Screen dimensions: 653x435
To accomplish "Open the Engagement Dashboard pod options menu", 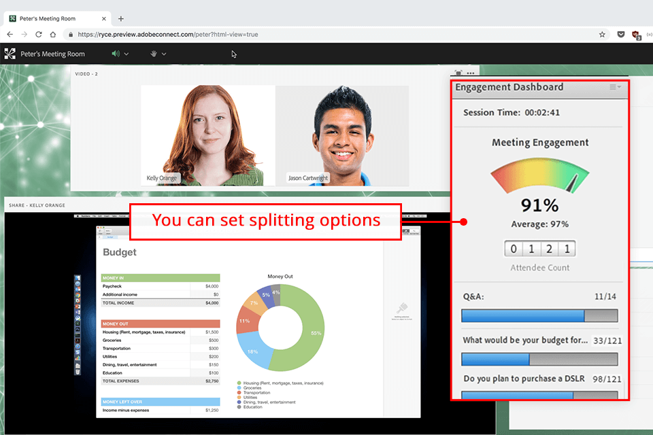I will pos(615,87).
